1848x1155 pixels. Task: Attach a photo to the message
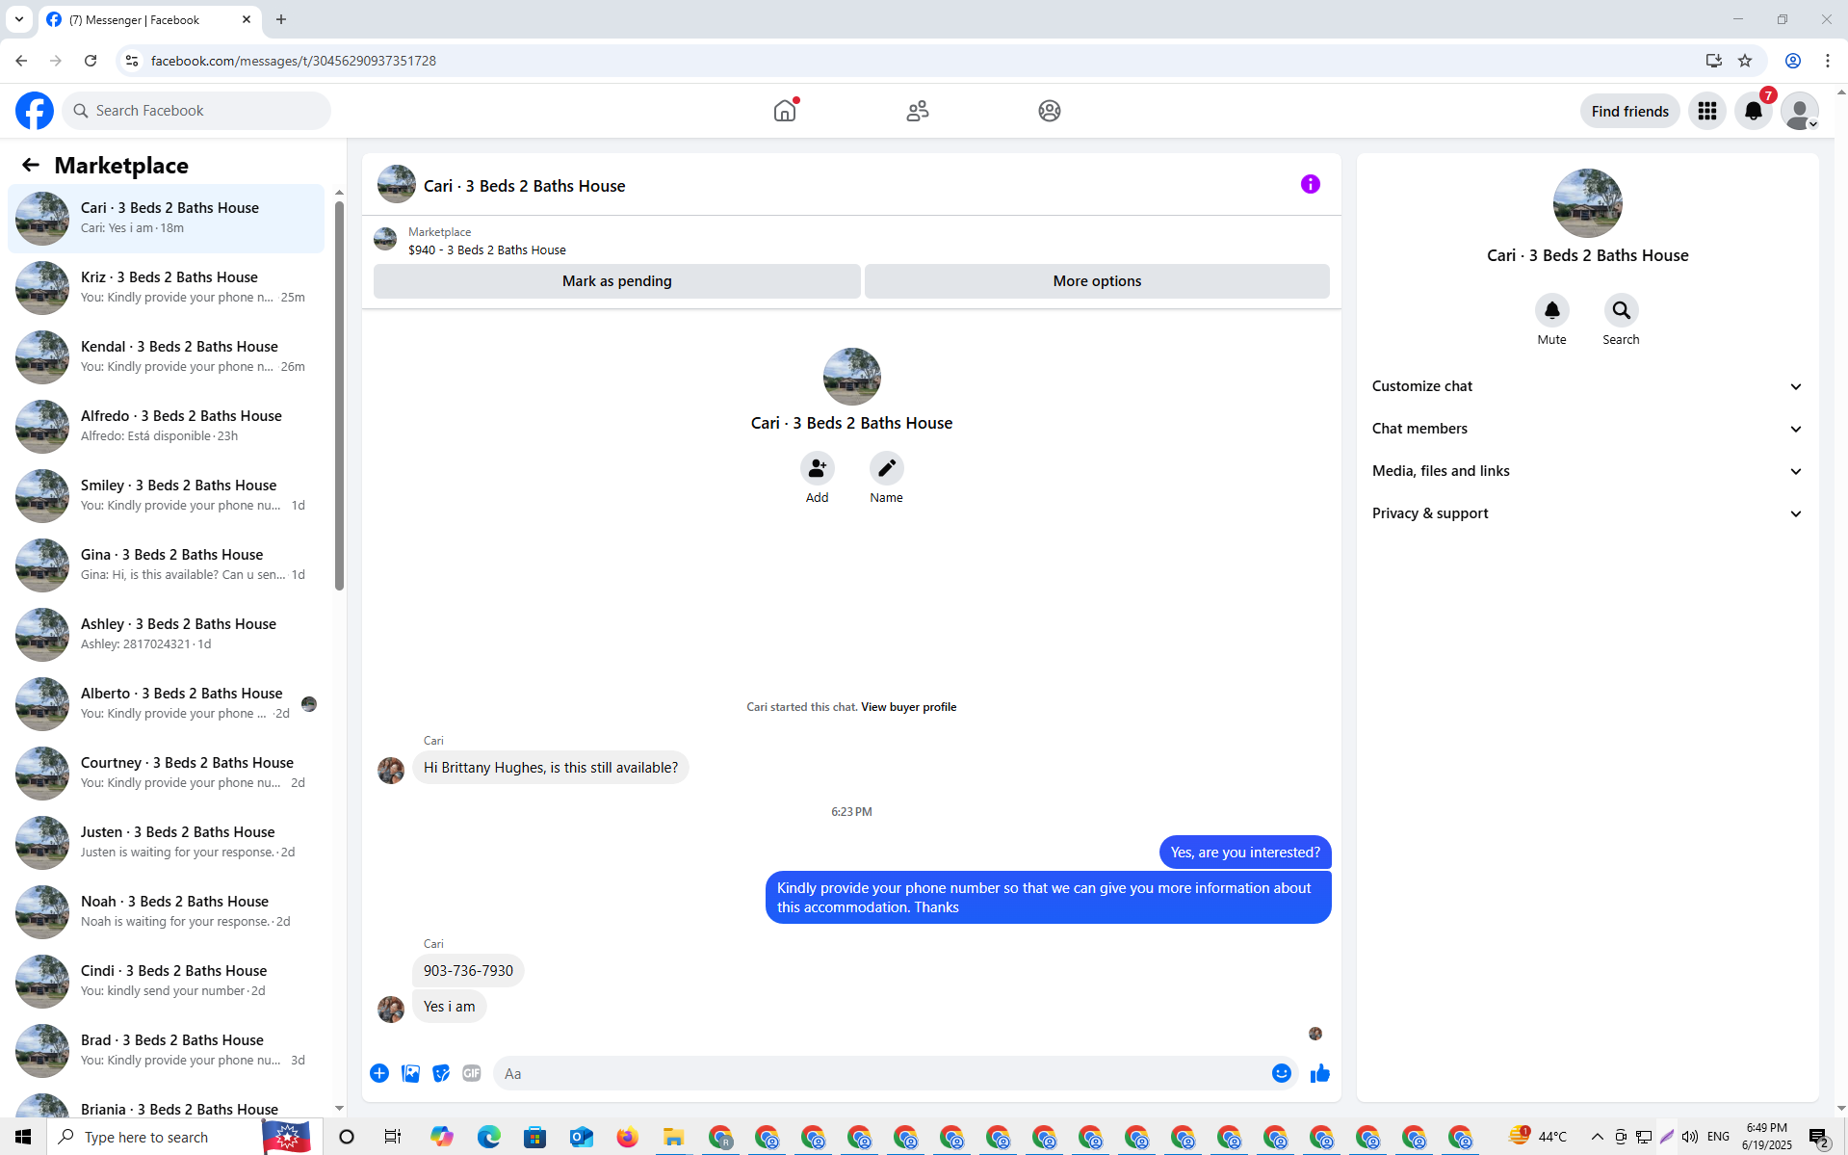410,1073
